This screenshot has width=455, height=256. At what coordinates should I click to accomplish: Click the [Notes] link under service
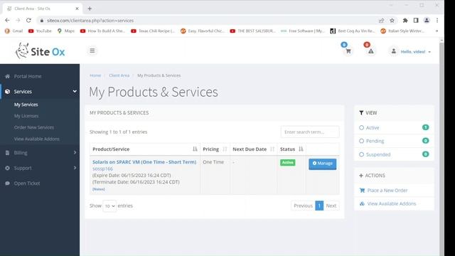point(99,189)
